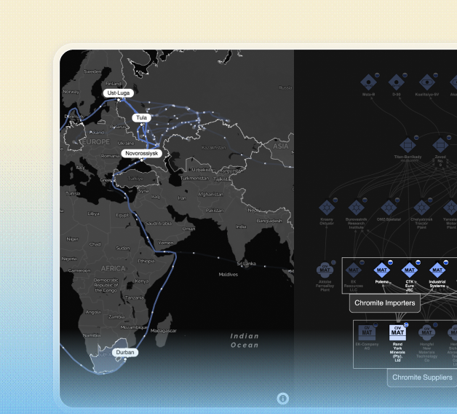Select Rand York Minerals node
This screenshot has width=457, height=414.
397,332
